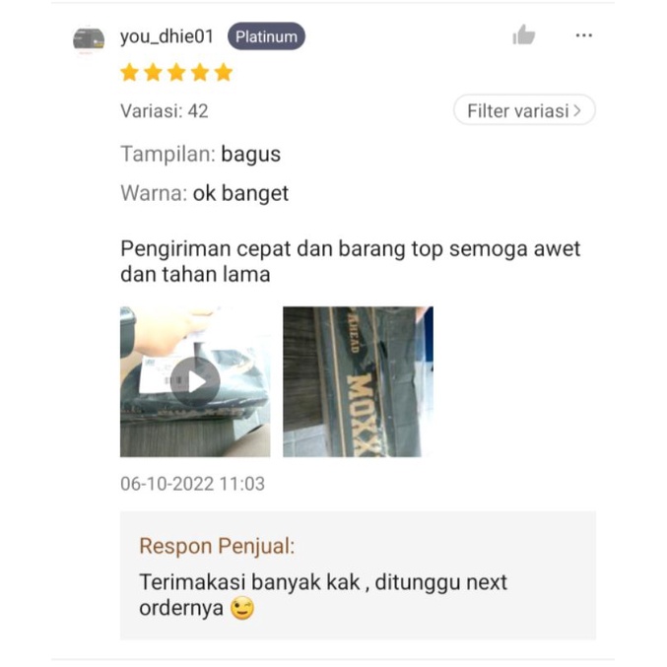
Task: Open you_dhie01 profile avatar
Action: point(89,39)
